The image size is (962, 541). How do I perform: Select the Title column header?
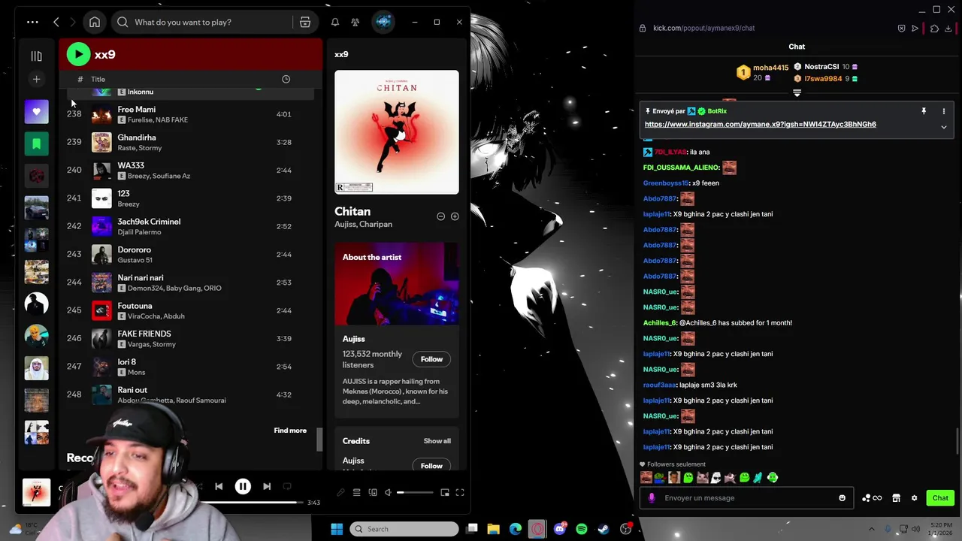pyautogui.click(x=98, y=79)
